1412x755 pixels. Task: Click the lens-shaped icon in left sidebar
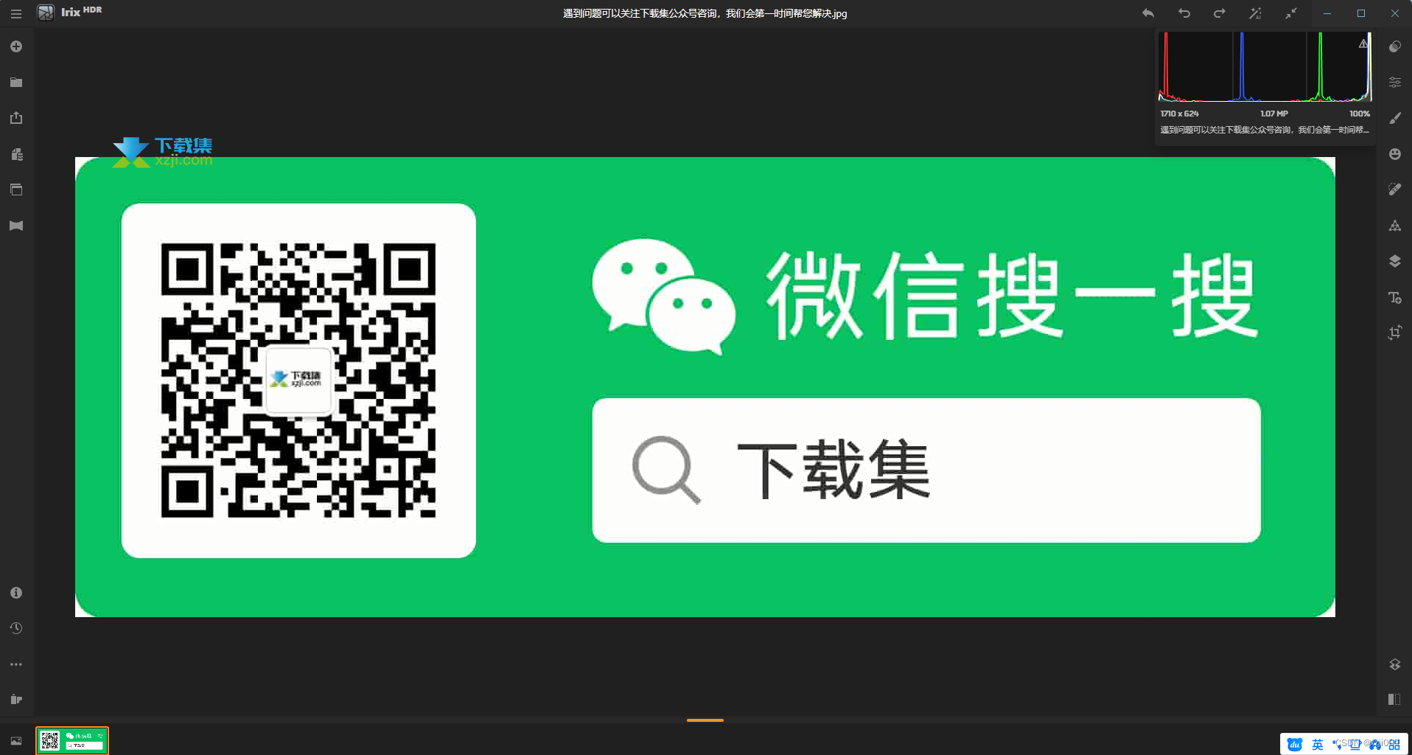16,226
